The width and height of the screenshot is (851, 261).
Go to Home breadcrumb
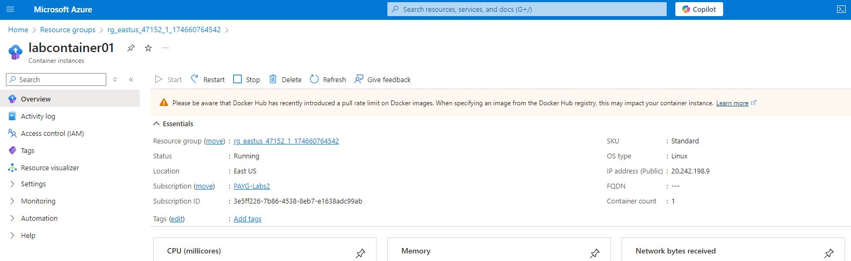[18, 30]
